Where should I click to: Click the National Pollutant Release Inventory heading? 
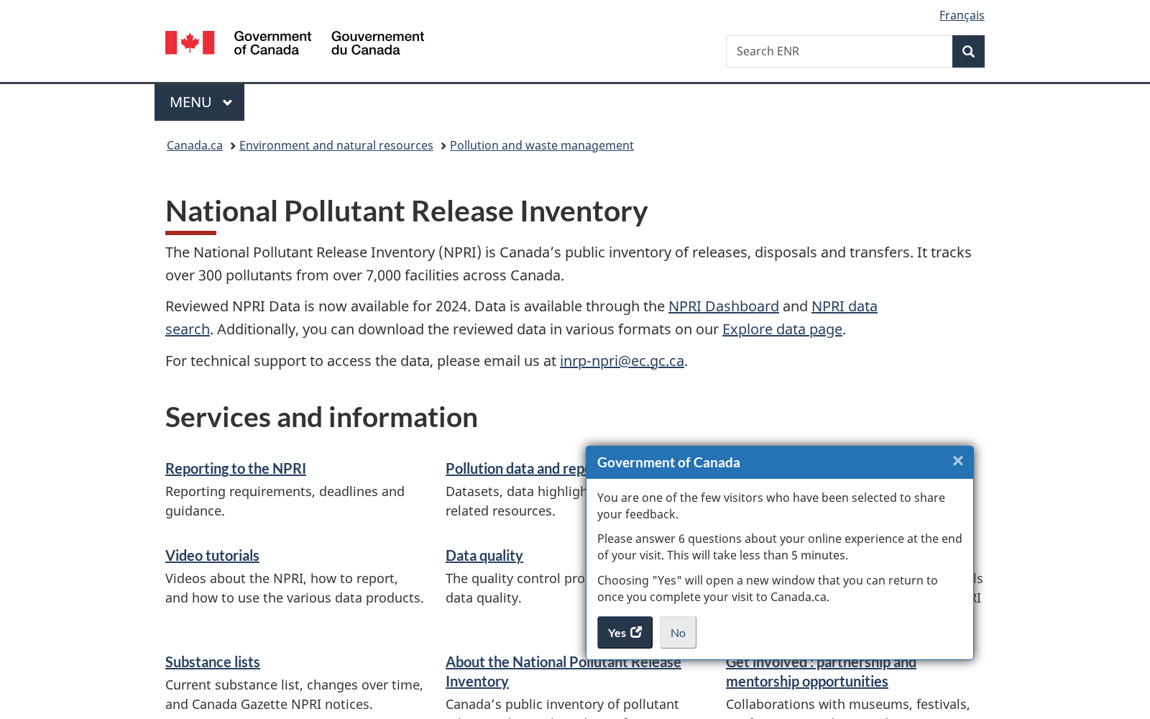[x=407, y=211]
